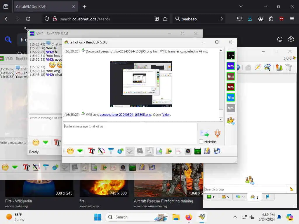Select brown Vm member avatar

pyautogui.click(x=231, y=77)
